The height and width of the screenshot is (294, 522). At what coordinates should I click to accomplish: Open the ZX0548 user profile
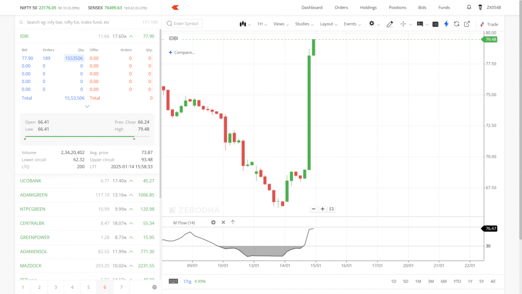point(490,7)
